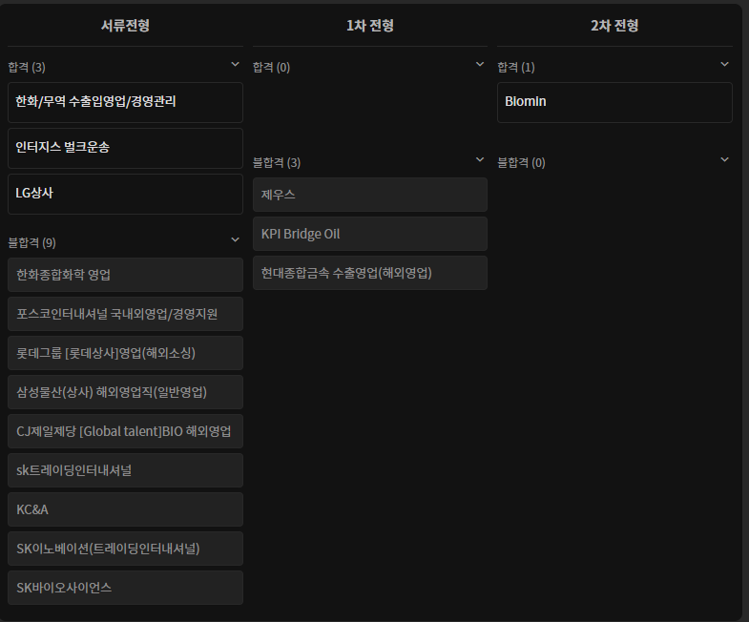
Task: Select the KPI Bridge Oil card
Action: coord(369,234)
